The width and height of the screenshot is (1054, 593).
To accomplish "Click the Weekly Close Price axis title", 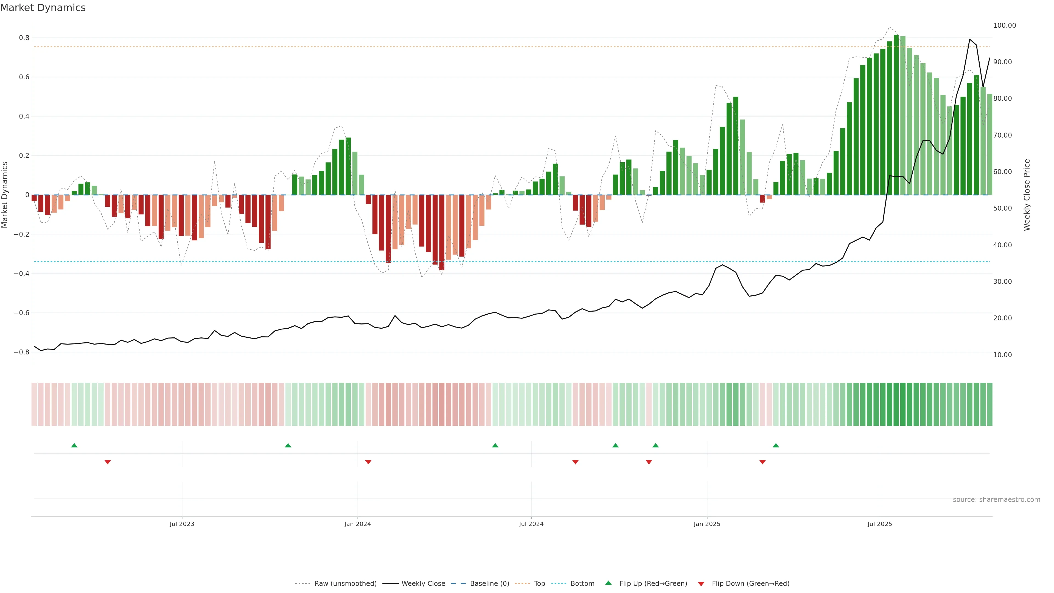I will [1027, 195].
